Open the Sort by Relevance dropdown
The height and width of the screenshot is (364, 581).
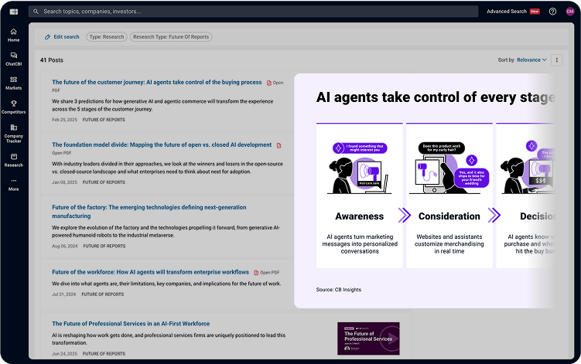(531, 60)
